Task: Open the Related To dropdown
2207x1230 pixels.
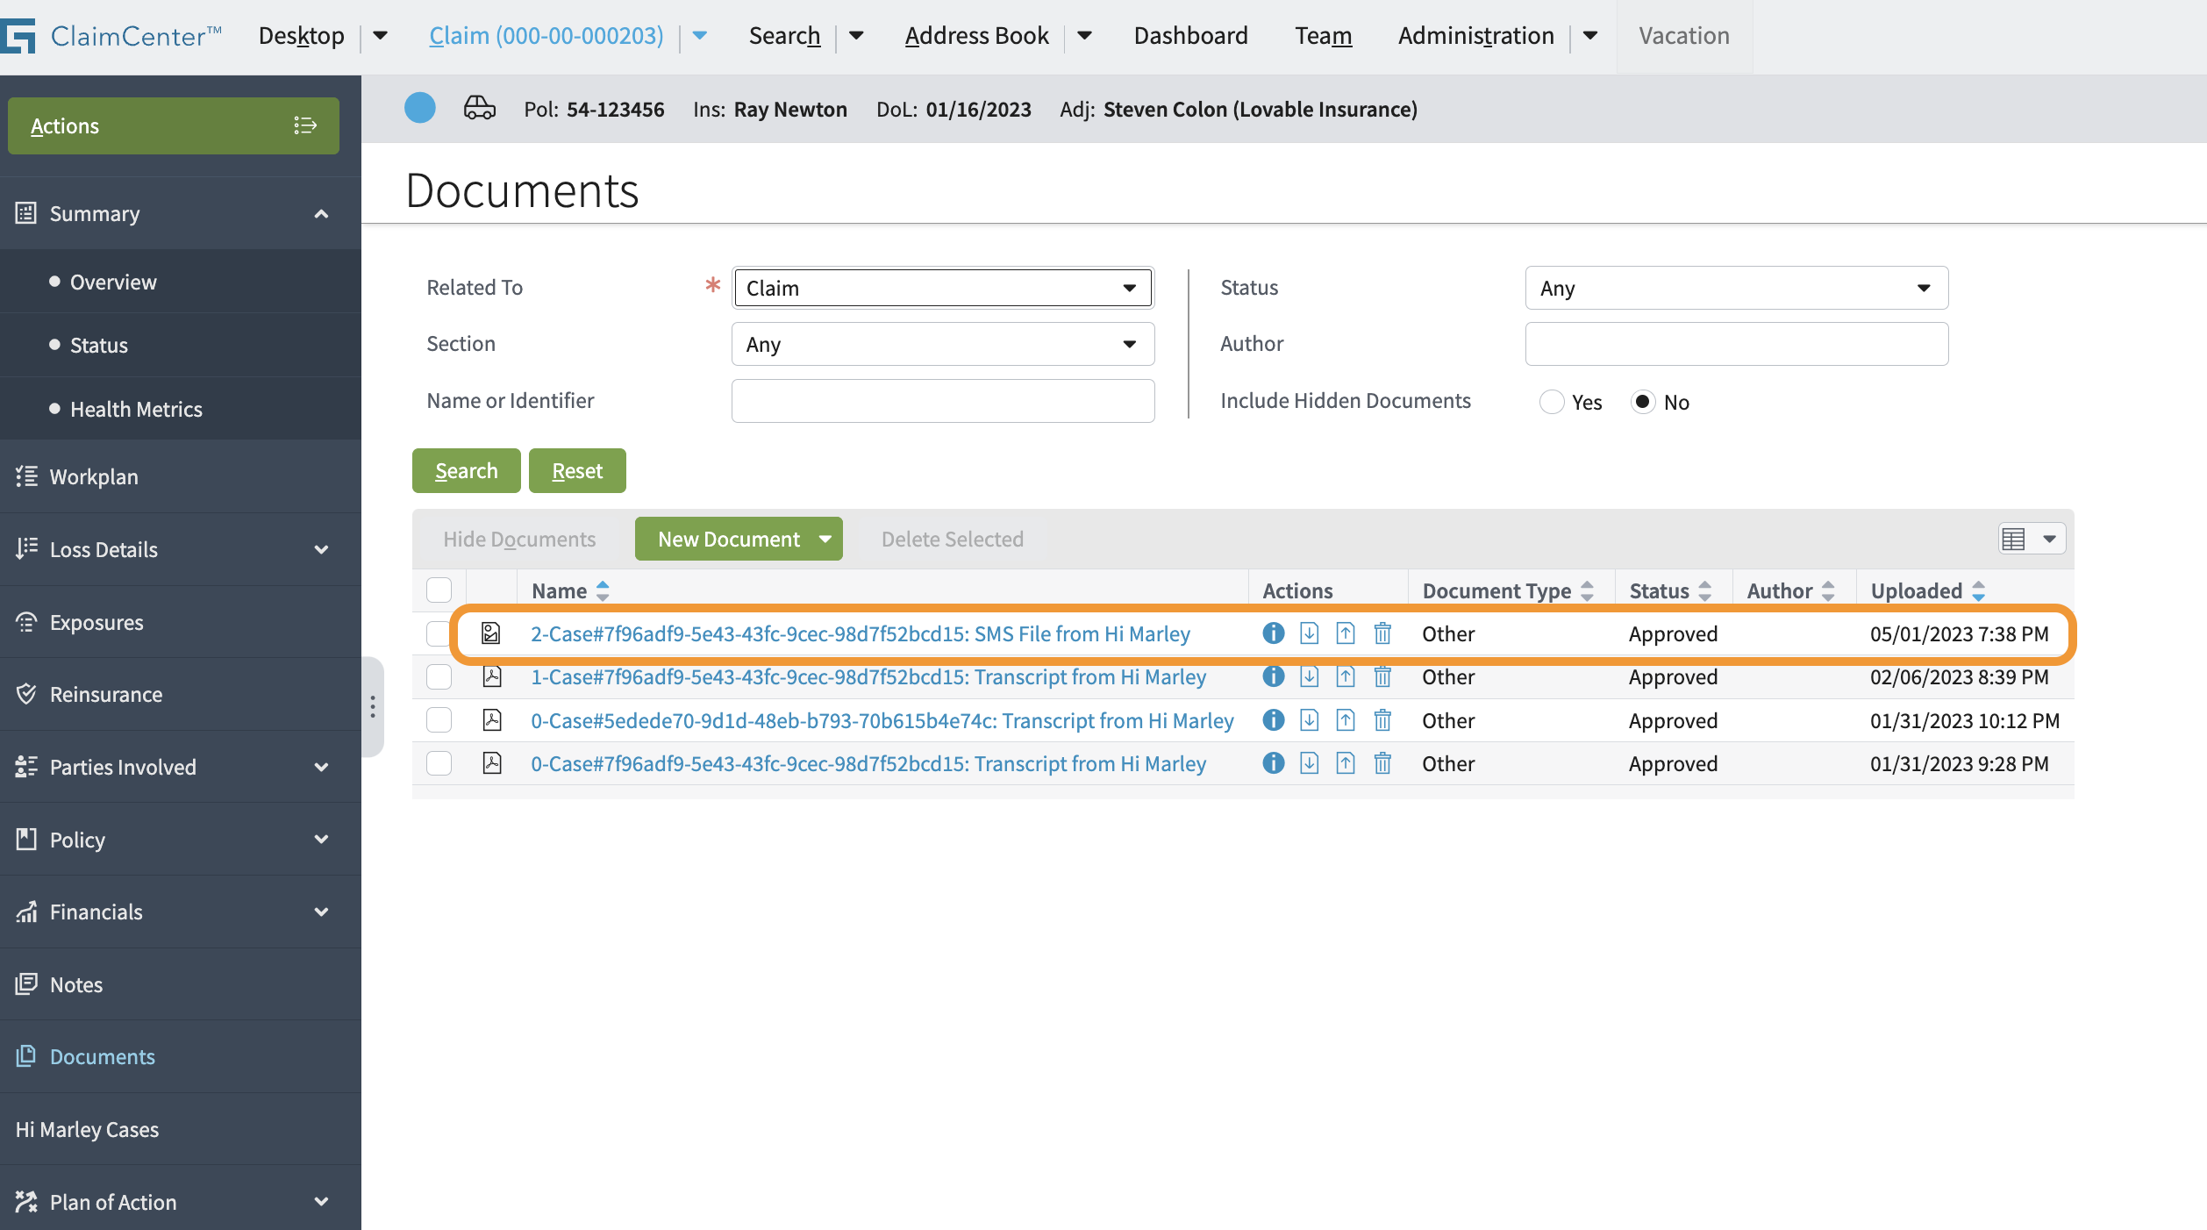Action: point(942,287)
